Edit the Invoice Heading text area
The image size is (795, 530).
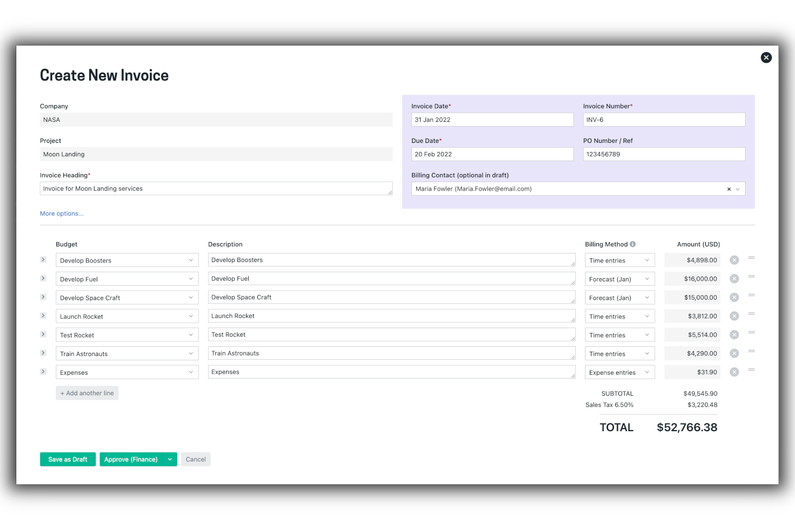pos(216,188)
